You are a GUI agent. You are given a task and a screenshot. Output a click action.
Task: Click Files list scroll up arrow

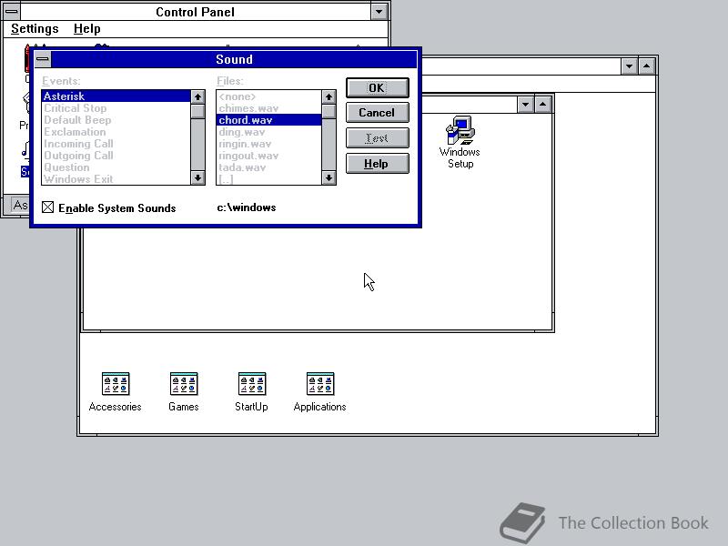pyautogui.click(x=329, y=96)
